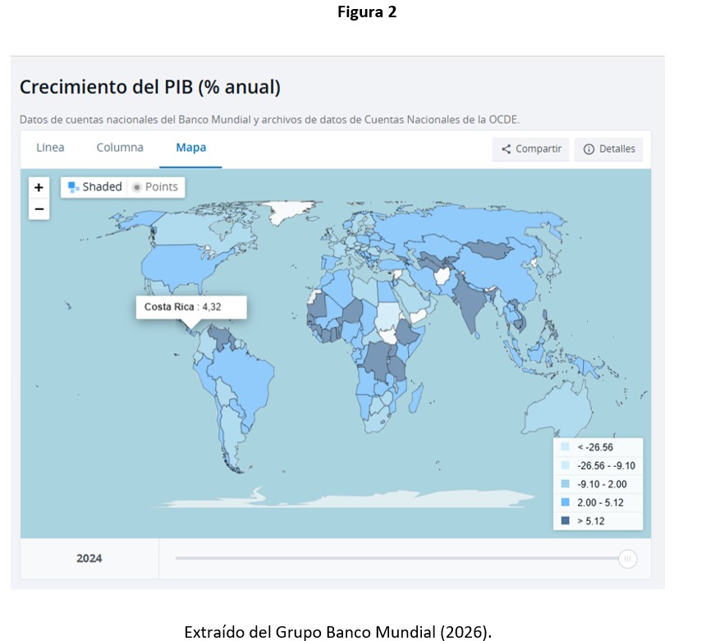Screen dimensions: 724x641
Task: Click the < -26.56 legend swatch
Action: 565,447
